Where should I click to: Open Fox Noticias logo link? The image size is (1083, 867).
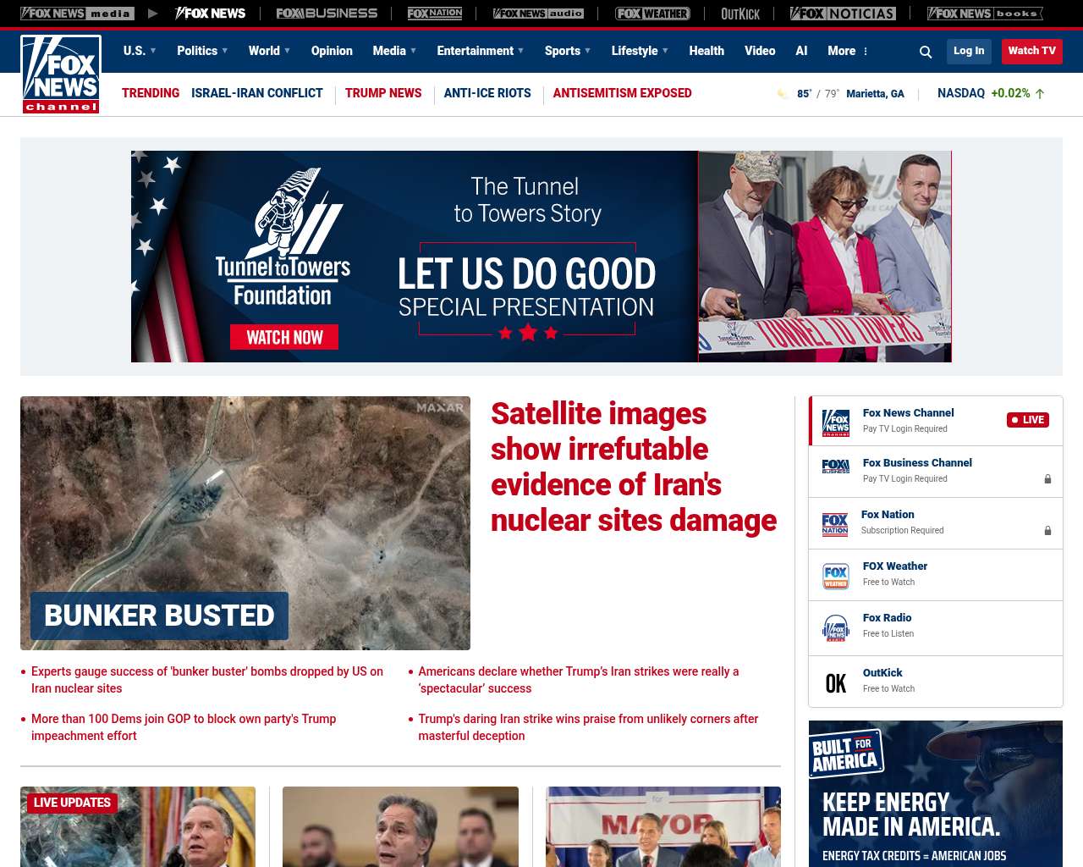843,14
